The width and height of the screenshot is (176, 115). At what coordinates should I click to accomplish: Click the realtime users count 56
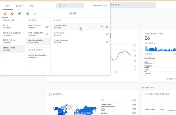click(x=147, y=38)
